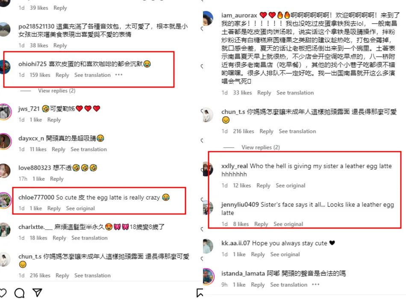The width and height of the screenshot is (406, 299).
Task: Reply to kk.aa.ii.07's comment
Action: (258, 255)
